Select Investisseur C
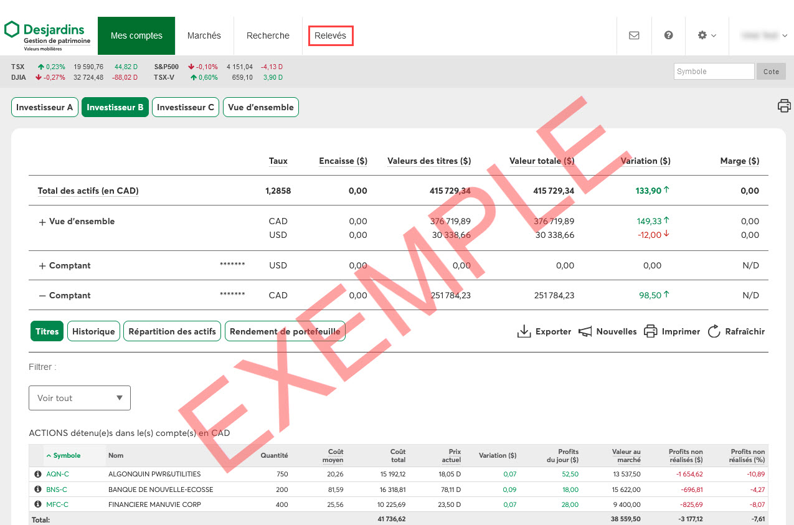The image size is (794, 525). [x=186, y=107]
